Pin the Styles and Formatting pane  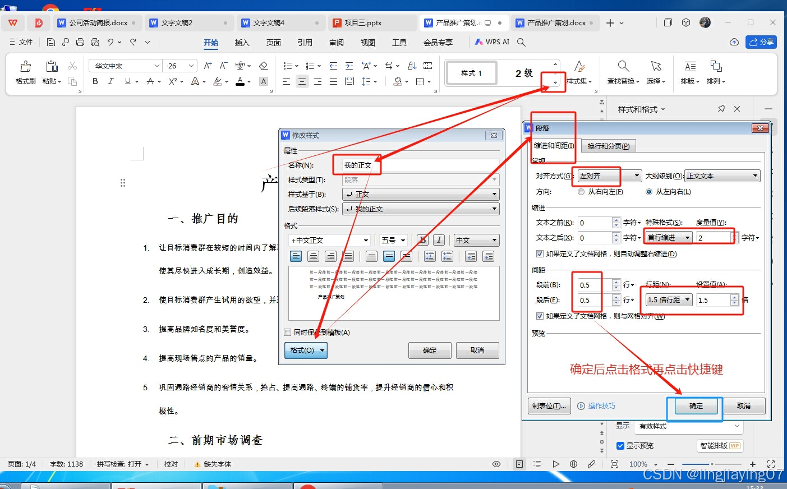(x=721, y=109)
